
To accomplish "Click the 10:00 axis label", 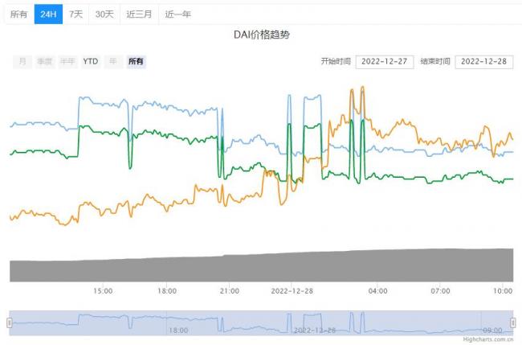I will pyautogui.click(x=503, y=291).
